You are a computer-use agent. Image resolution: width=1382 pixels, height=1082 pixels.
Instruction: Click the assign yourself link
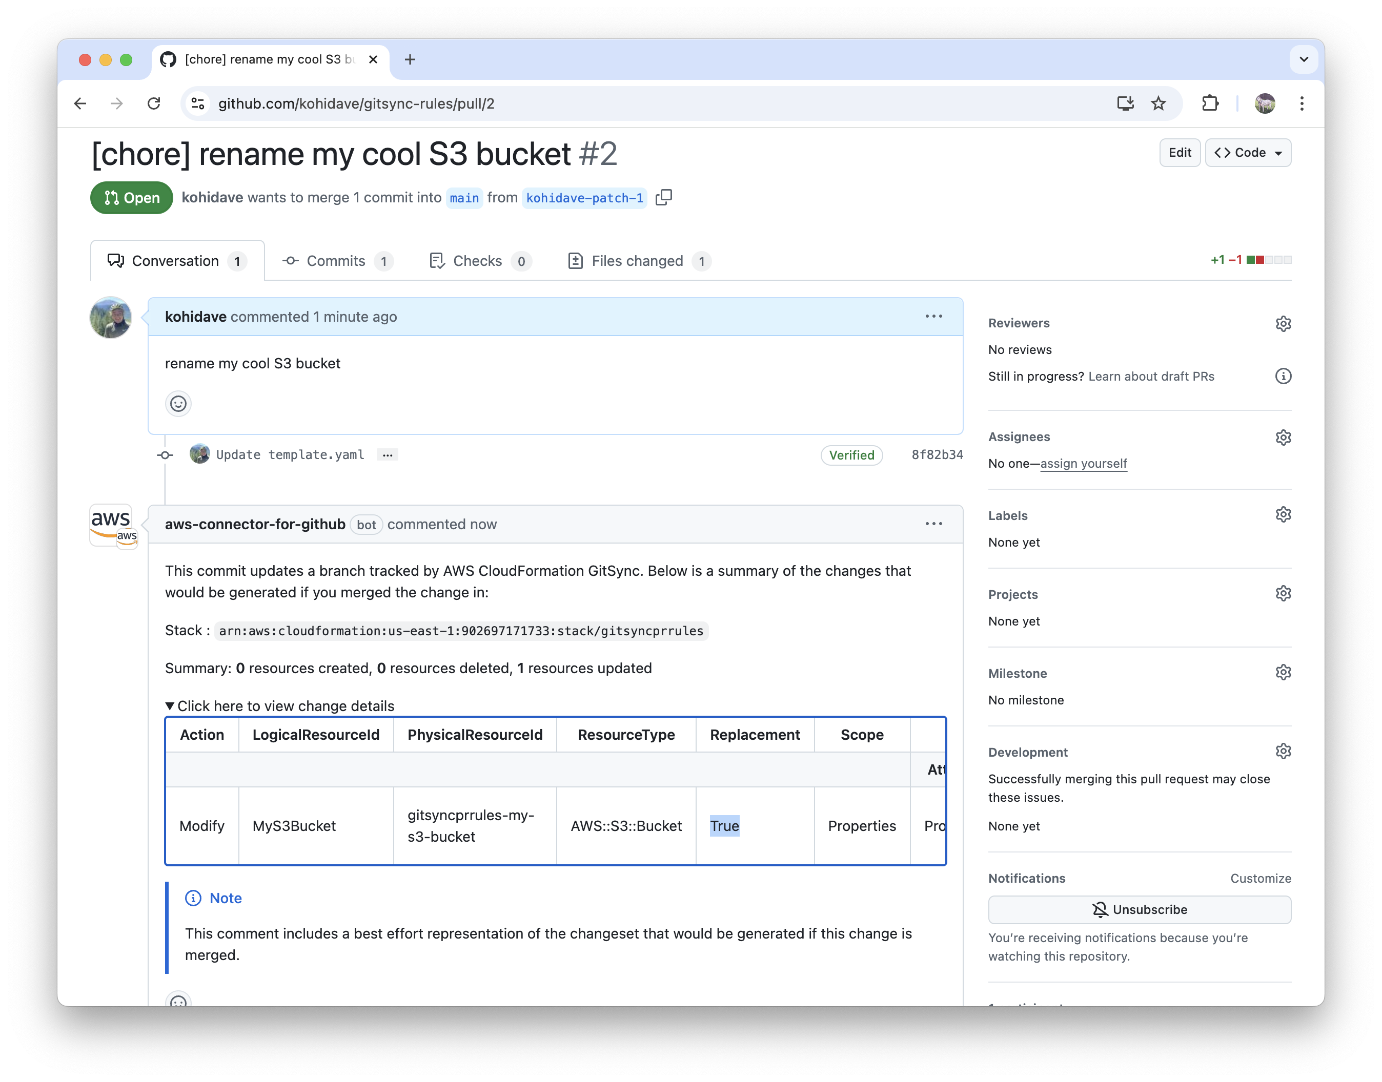tap(1084, 464)
